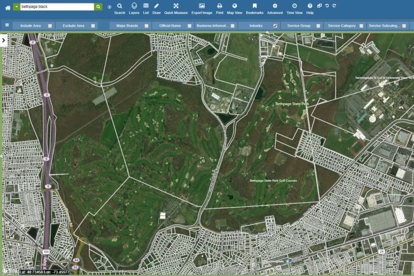
Task: Open the Help menu
Action: 310,9
